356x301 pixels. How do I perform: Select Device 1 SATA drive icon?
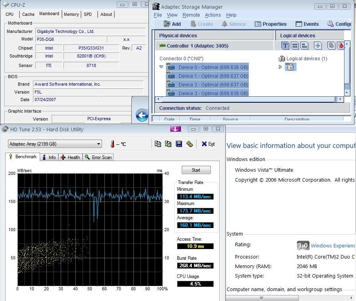click(x=170, y=75)
